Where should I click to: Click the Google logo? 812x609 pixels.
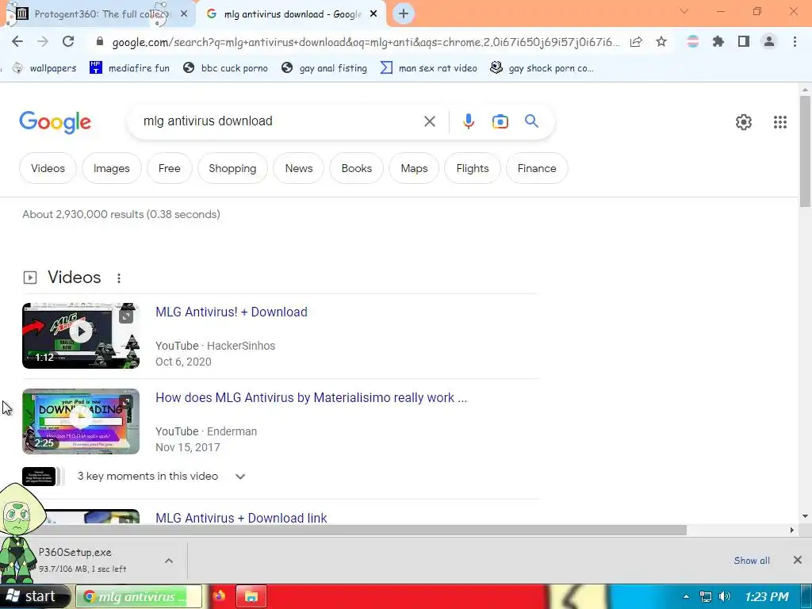click(55, 122)
